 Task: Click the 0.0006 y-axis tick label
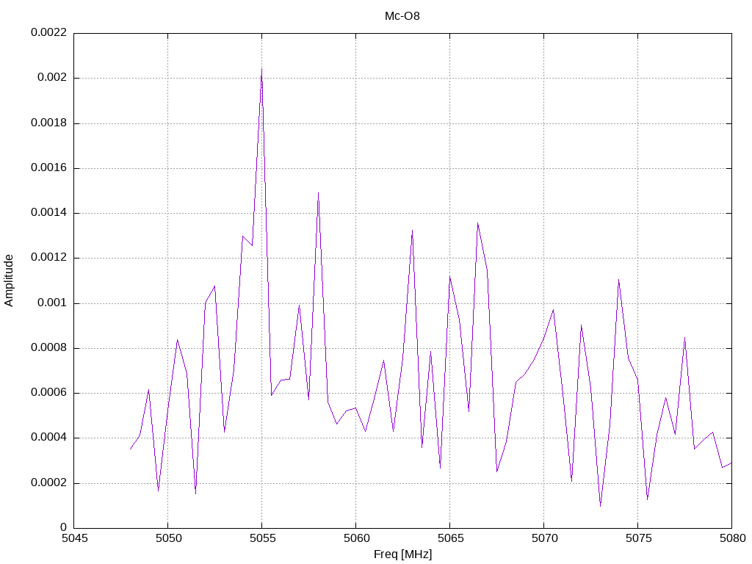pos(49,393)
